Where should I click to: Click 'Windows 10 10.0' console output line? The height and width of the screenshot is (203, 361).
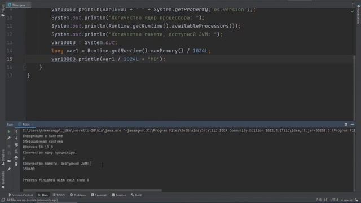click(x=38, y=147)
